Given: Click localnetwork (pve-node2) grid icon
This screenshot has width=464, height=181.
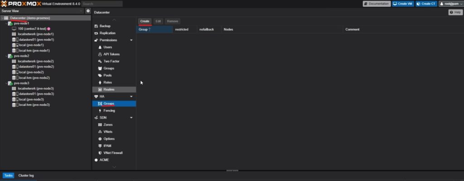Looking at the screenshot, I should coord(14,61).
